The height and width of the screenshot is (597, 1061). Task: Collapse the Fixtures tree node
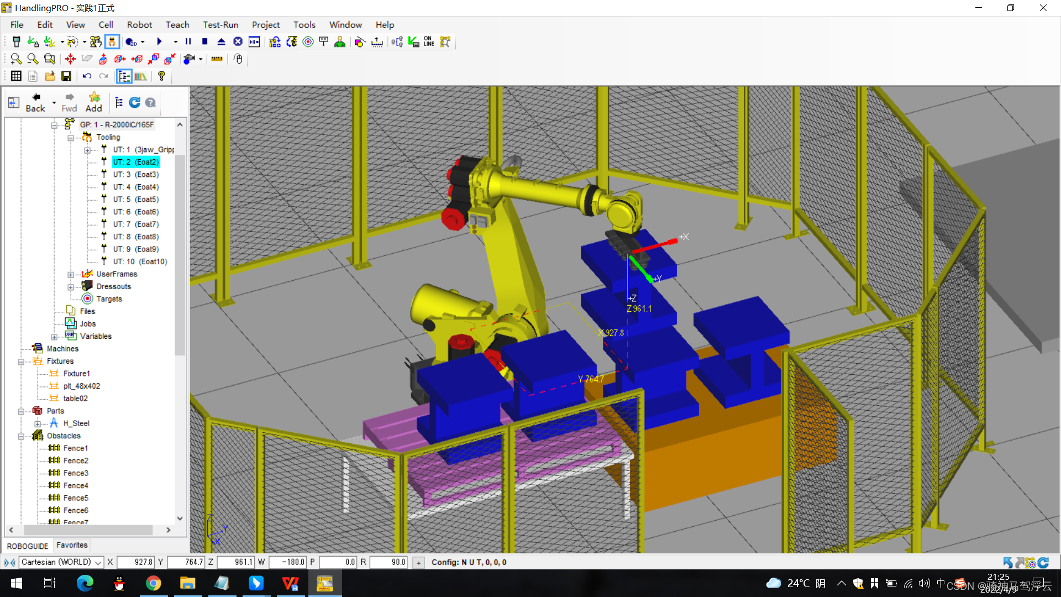pyautogui.click(x=21, y=362)
